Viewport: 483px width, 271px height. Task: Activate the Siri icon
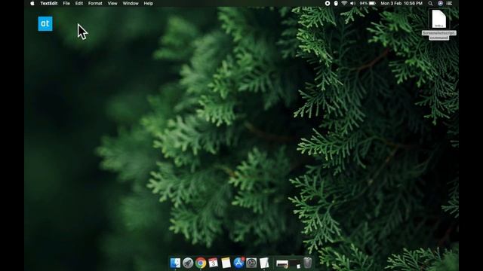pyautogui.click(x=441, y=3)
